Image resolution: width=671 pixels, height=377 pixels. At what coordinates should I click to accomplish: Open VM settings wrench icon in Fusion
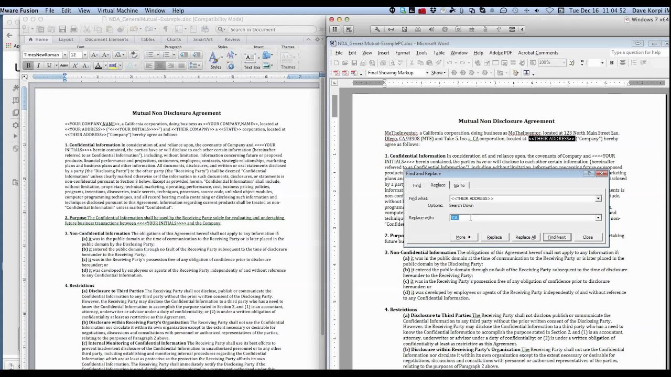377,29
